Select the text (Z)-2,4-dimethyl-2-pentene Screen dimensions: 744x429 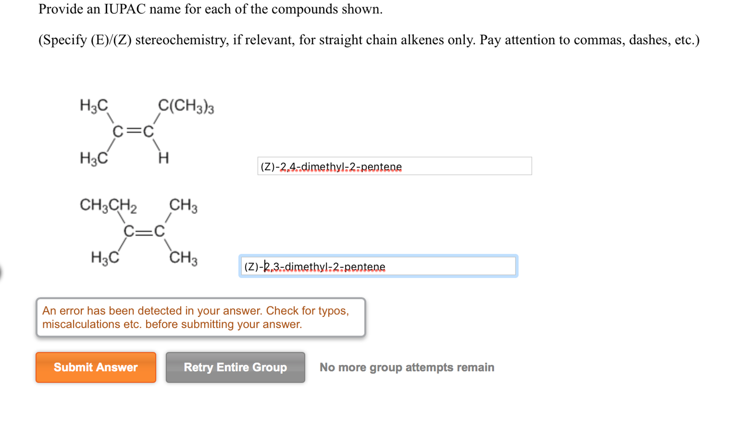pyautogui.click(x=330, y=167)
